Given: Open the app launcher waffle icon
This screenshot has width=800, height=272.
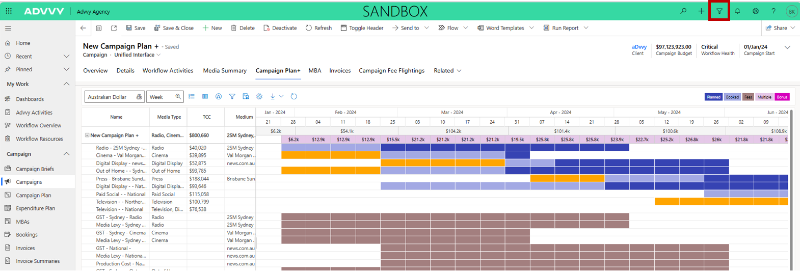Looking at the screenshot, I should (x=9, y=11).
